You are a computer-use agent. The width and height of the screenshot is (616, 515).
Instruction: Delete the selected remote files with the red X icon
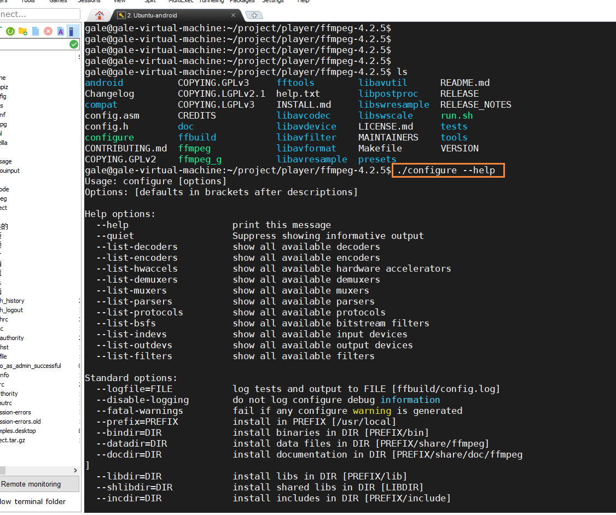click(x=48, y=31)
